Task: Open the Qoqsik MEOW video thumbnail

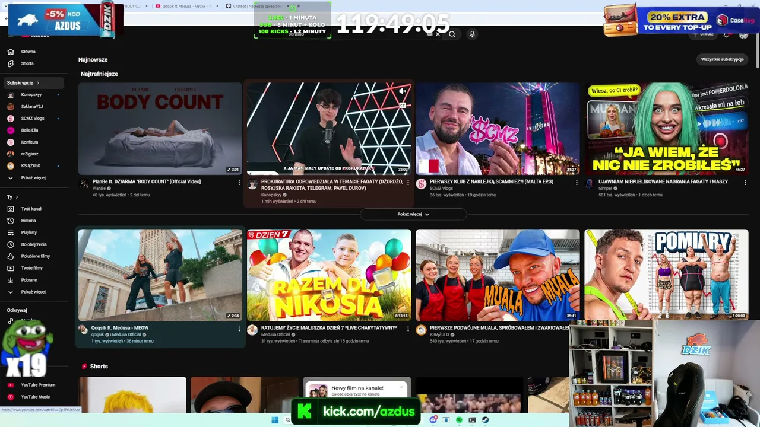Action: point(160,275)
